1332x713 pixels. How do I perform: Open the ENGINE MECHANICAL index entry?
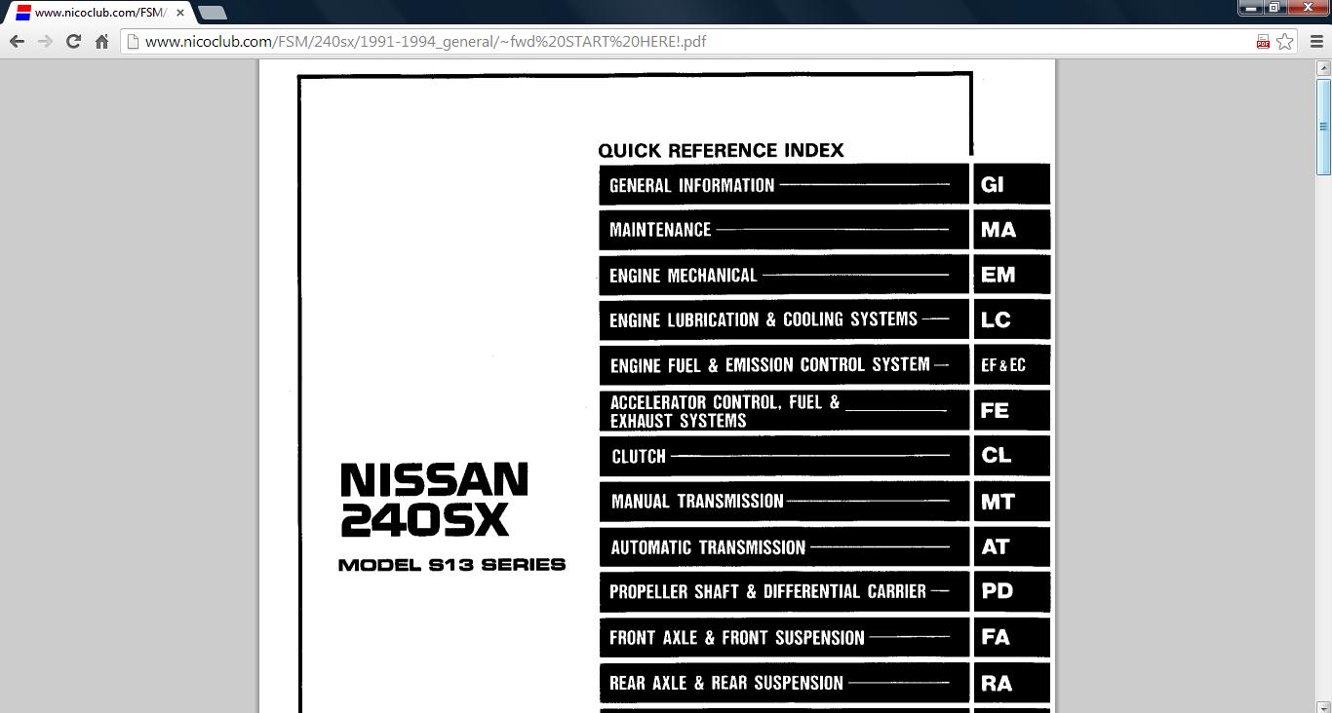[x=784, y=275]
